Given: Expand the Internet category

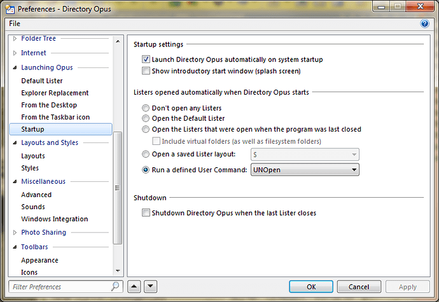Looking at the screenshot, I should 15,53.
